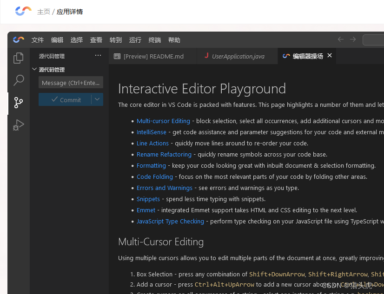
Task: Go to 主页 in the breadcrumb
Action: click(44, 12)
